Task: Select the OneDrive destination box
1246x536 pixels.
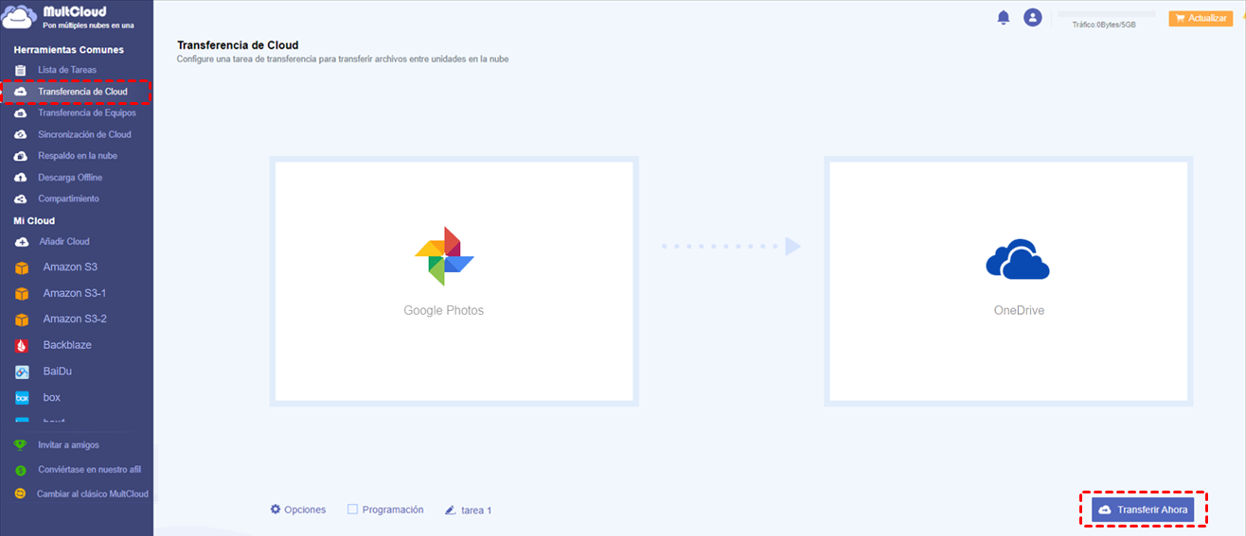Action: click(x=1008, y=282)
